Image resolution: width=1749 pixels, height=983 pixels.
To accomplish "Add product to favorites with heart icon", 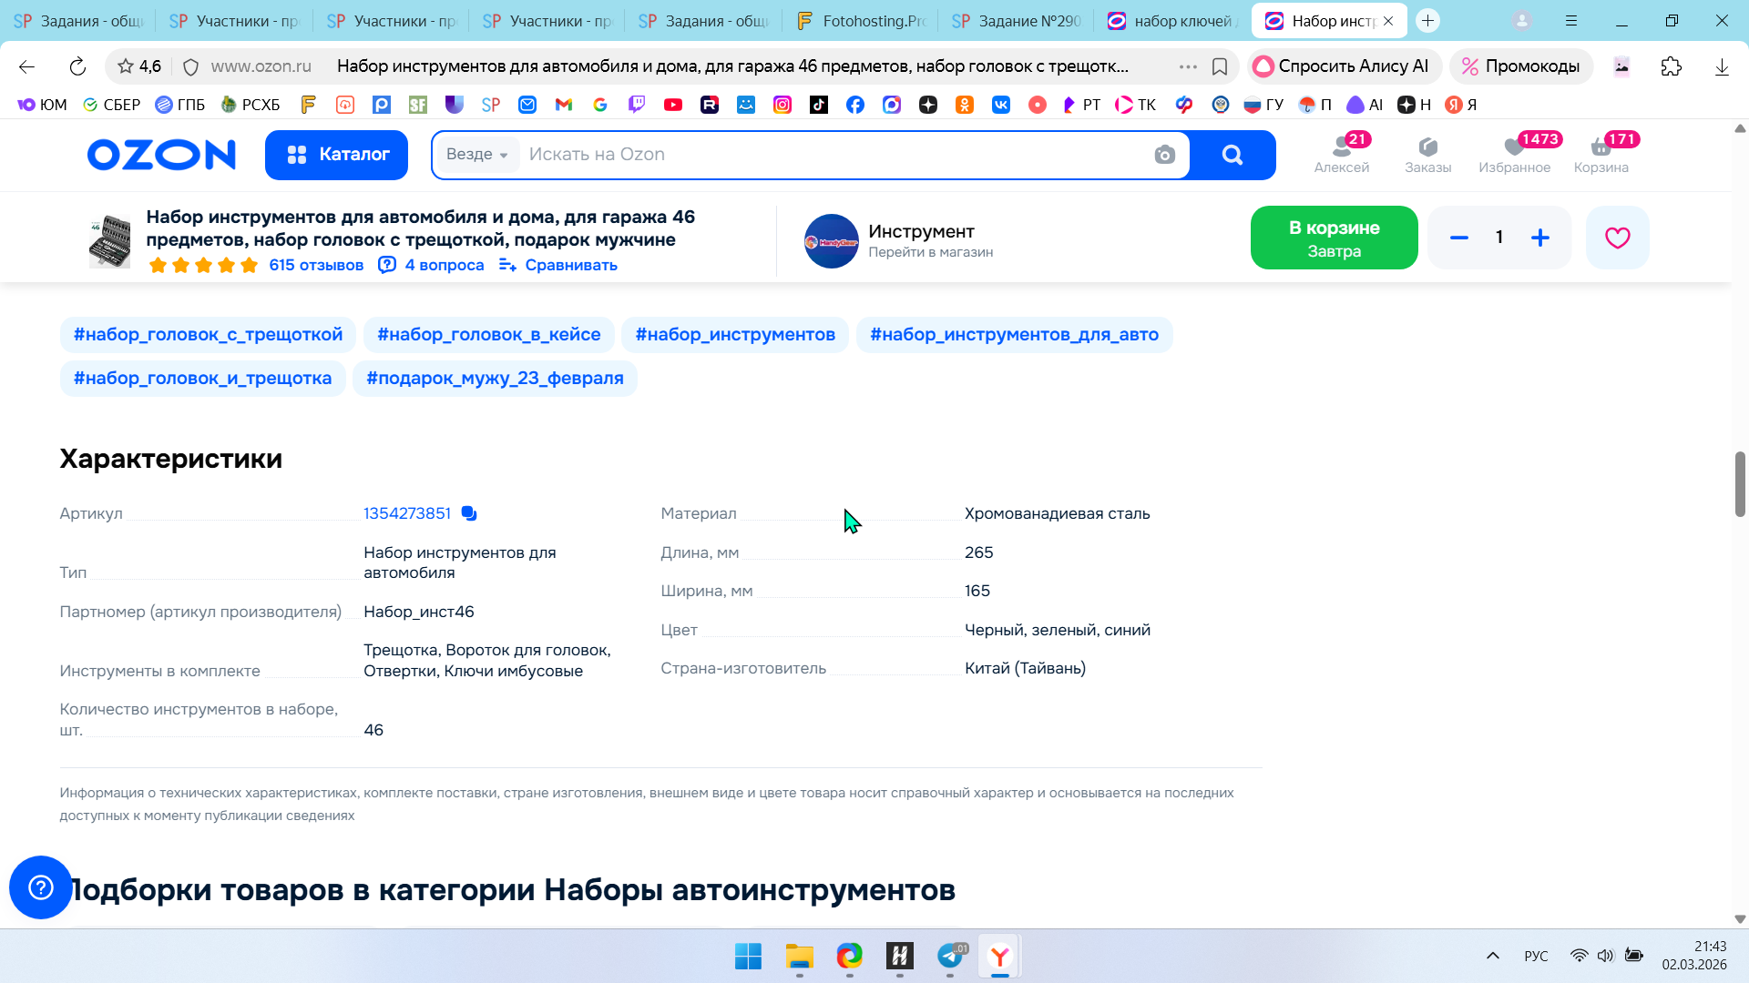I will point(1617,238).
